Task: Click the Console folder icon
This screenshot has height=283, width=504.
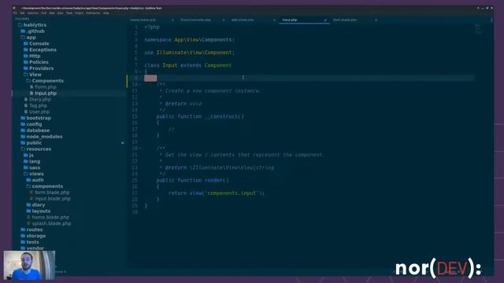Action: [26, 44]
